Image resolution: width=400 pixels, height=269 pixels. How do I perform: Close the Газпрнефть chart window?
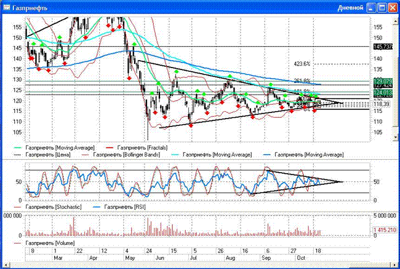pos(393,8)
